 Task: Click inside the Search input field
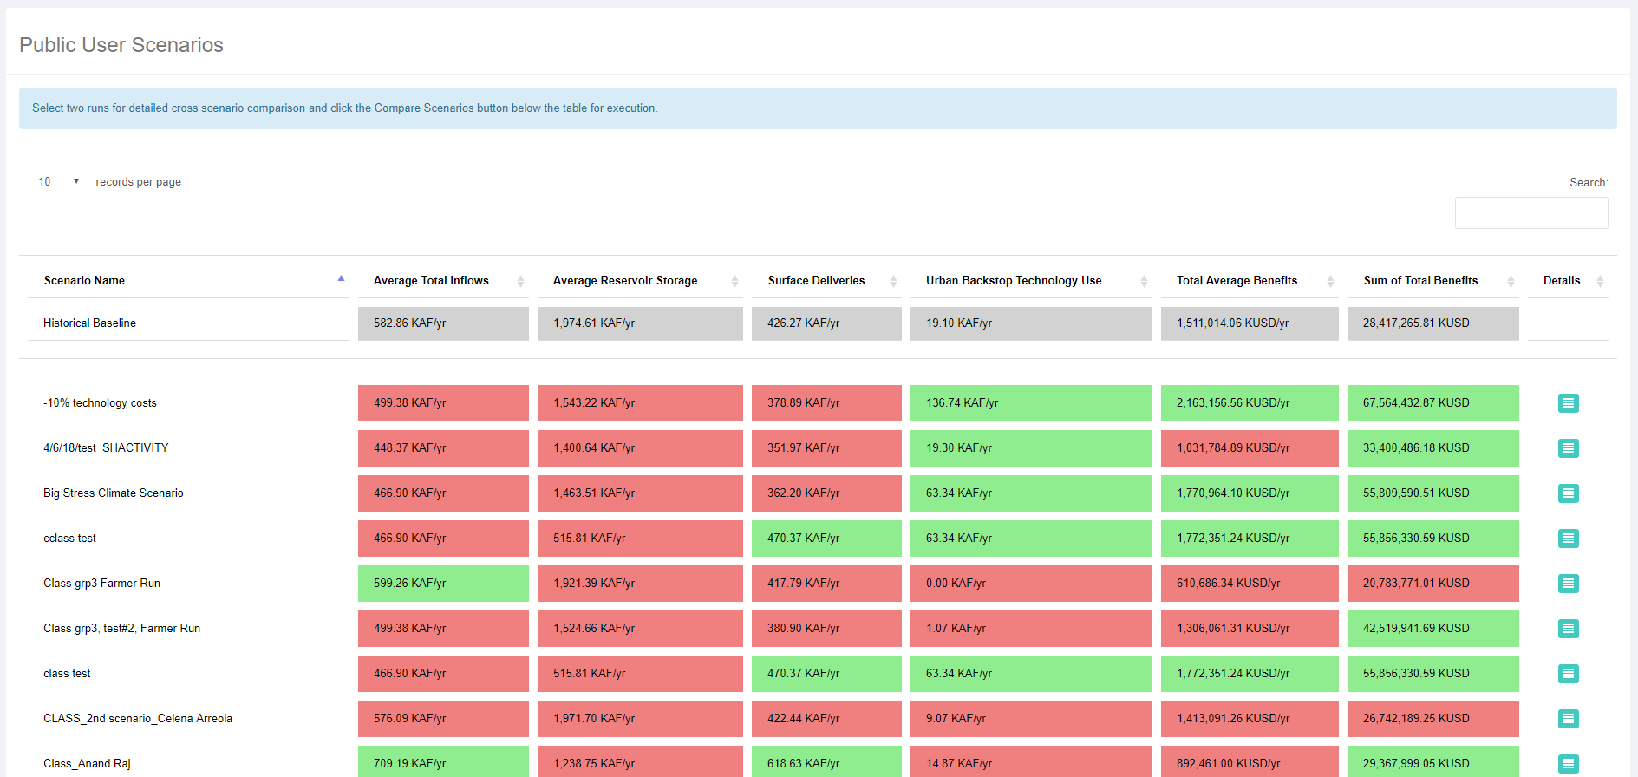(x=1531, y=212)
